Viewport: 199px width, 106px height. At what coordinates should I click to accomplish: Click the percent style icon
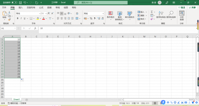point(91,19)
